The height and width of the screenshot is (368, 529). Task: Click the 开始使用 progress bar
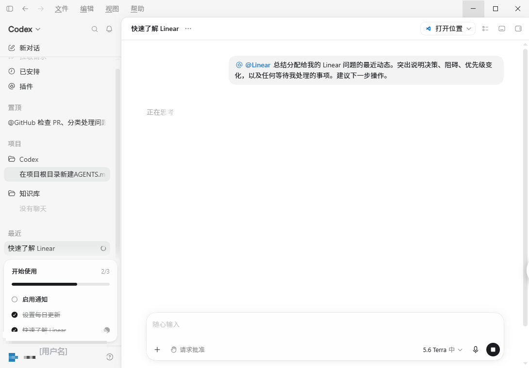click(x=61, y=284)
